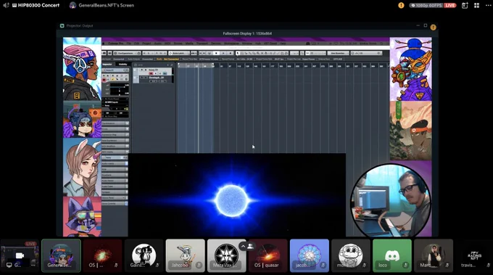Toggle monitor button on Sony 01 track
493x275 pixels.
(x=156, y=73)
